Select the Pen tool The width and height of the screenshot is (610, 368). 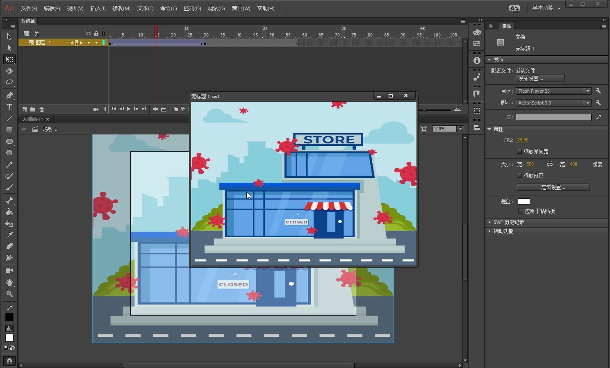coord(9,95)
